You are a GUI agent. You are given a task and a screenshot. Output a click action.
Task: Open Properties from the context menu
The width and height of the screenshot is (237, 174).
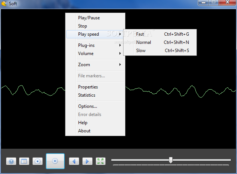[96, 87]
